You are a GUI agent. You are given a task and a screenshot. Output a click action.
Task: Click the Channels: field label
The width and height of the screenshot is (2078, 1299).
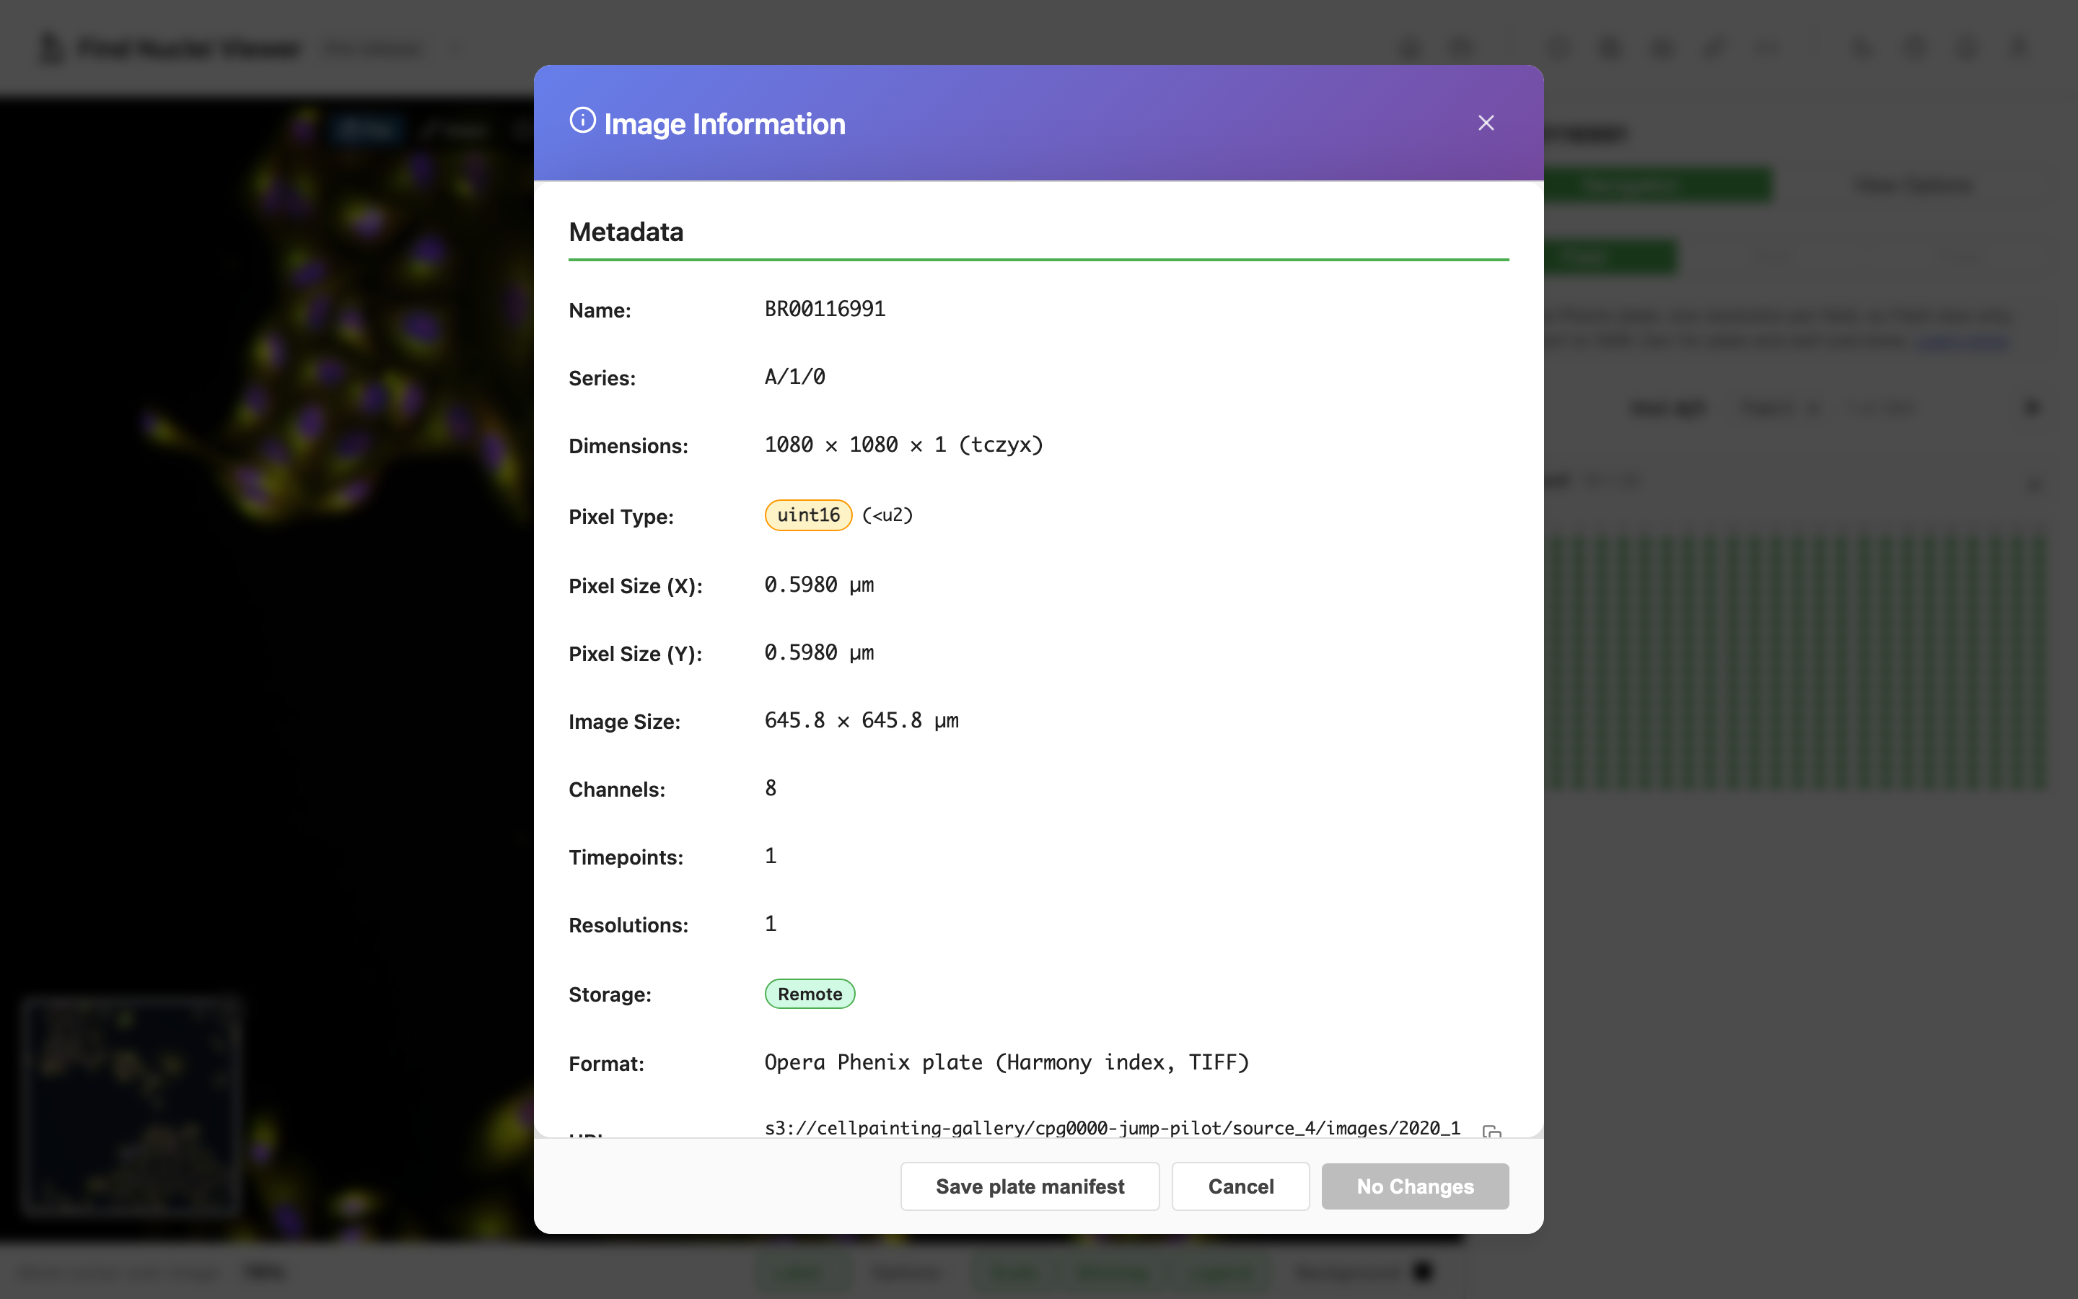616,790
